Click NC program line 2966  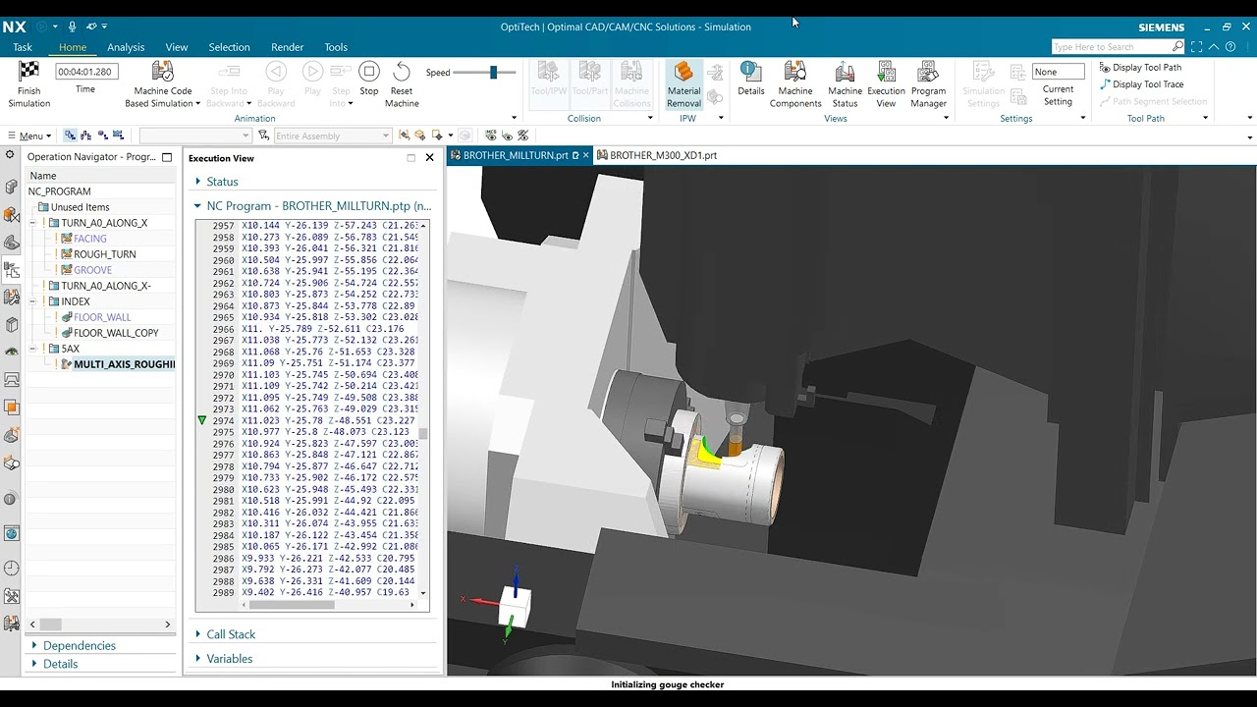pos(314,329)
